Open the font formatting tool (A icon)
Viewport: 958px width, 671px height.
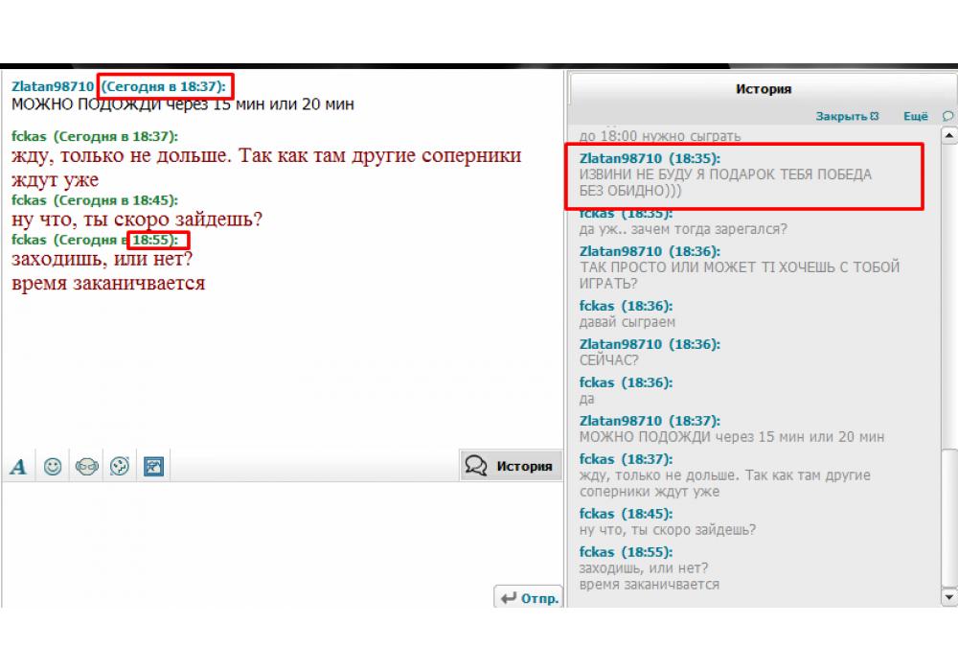click(18, 467)
